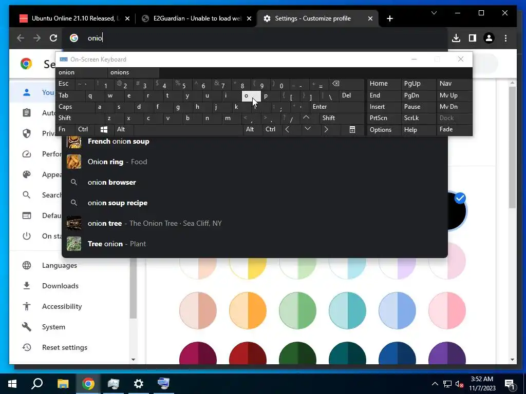526x394 pixels.
Task: Select the Settings - Customize profile tab
Action: coord(317,18)
